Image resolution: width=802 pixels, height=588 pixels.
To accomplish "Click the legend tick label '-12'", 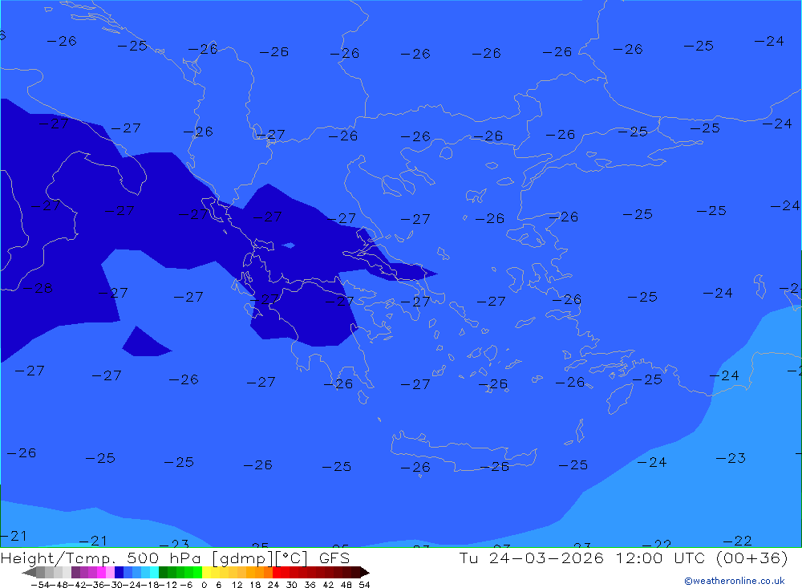I will coord(168,585).
